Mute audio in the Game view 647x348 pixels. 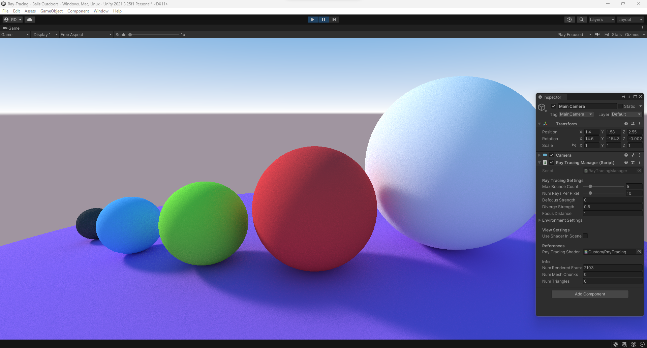point(597,34)
